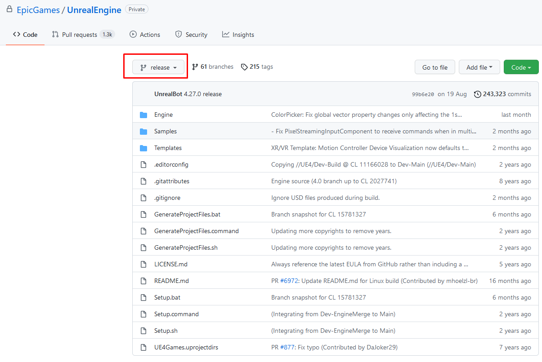Open the Templates folder
The height and width of the screenshot is (362, 542).
tap(168, 148)
